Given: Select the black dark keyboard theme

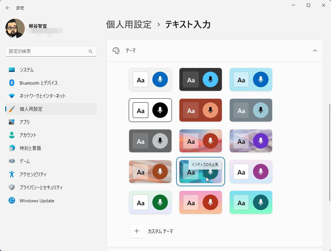Looking at the screenshot, I should [201, 79].
